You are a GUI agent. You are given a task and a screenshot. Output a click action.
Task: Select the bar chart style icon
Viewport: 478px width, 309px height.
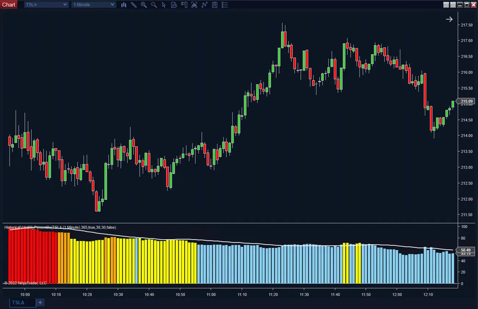124,5
